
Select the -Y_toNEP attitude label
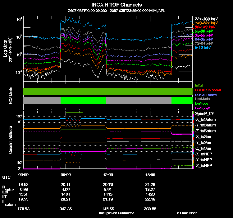click(x=203, y=160)
